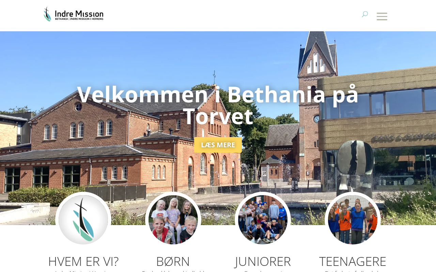Click the TEENAGERE heading

pyautogui.click(x=353, y=261)
